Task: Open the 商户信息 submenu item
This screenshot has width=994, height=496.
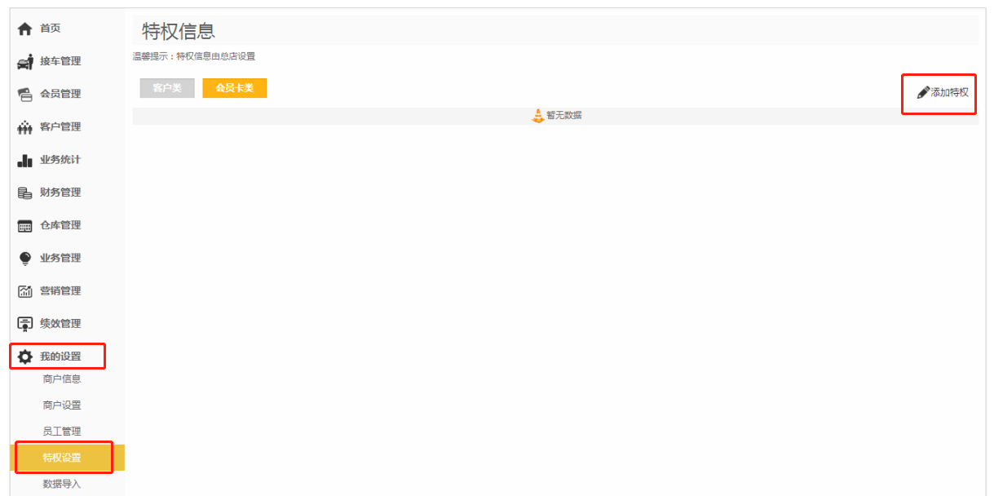Action: pyautogui.click(x=62, y=379)
